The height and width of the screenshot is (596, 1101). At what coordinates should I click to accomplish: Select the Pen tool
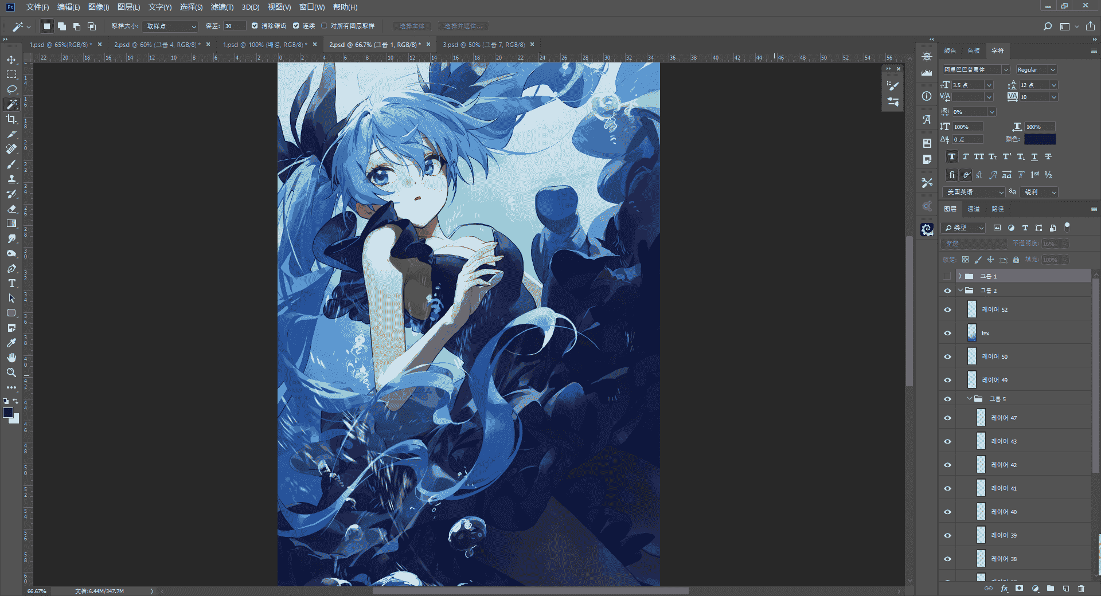click(11, 268)
